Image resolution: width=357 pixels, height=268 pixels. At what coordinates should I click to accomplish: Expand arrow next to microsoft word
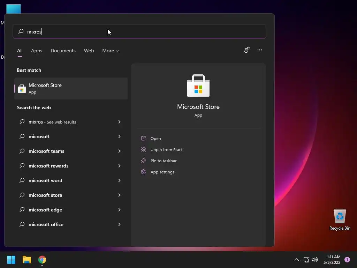(119, 180)
